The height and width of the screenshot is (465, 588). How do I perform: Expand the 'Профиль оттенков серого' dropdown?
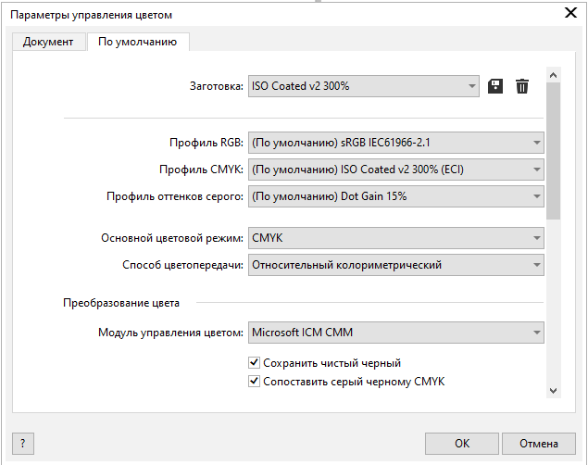(x=396, y=196)
